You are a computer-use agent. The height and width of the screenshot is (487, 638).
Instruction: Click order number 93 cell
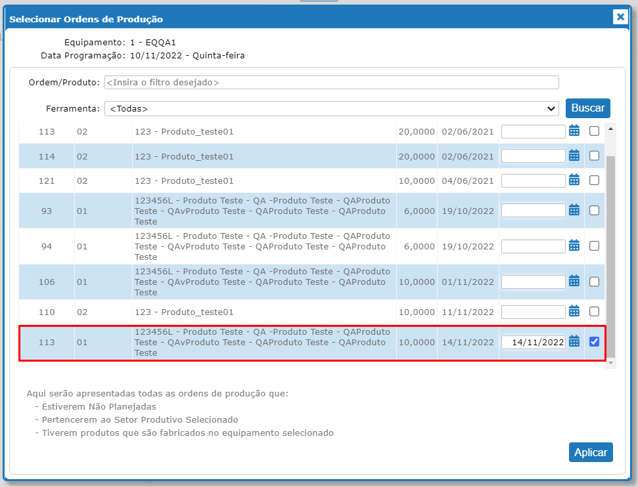point(47,211)
